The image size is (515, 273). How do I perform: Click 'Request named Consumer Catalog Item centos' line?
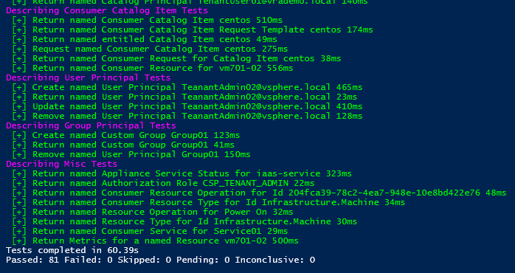tap(150, 49)
